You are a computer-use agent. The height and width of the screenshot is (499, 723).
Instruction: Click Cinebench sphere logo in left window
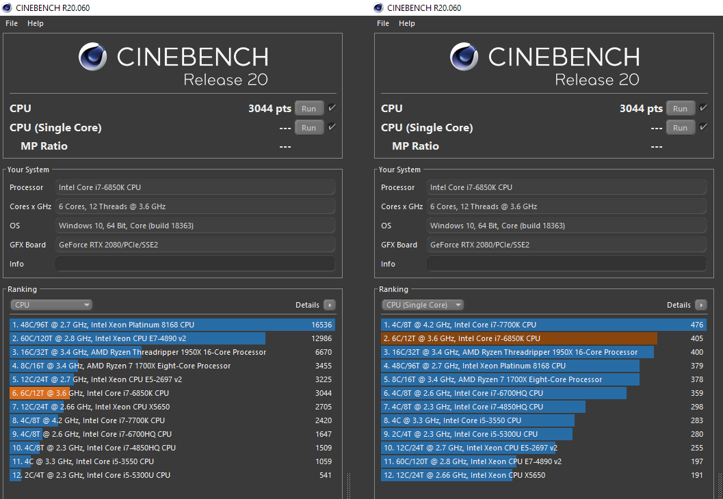(x=92, y=57)
